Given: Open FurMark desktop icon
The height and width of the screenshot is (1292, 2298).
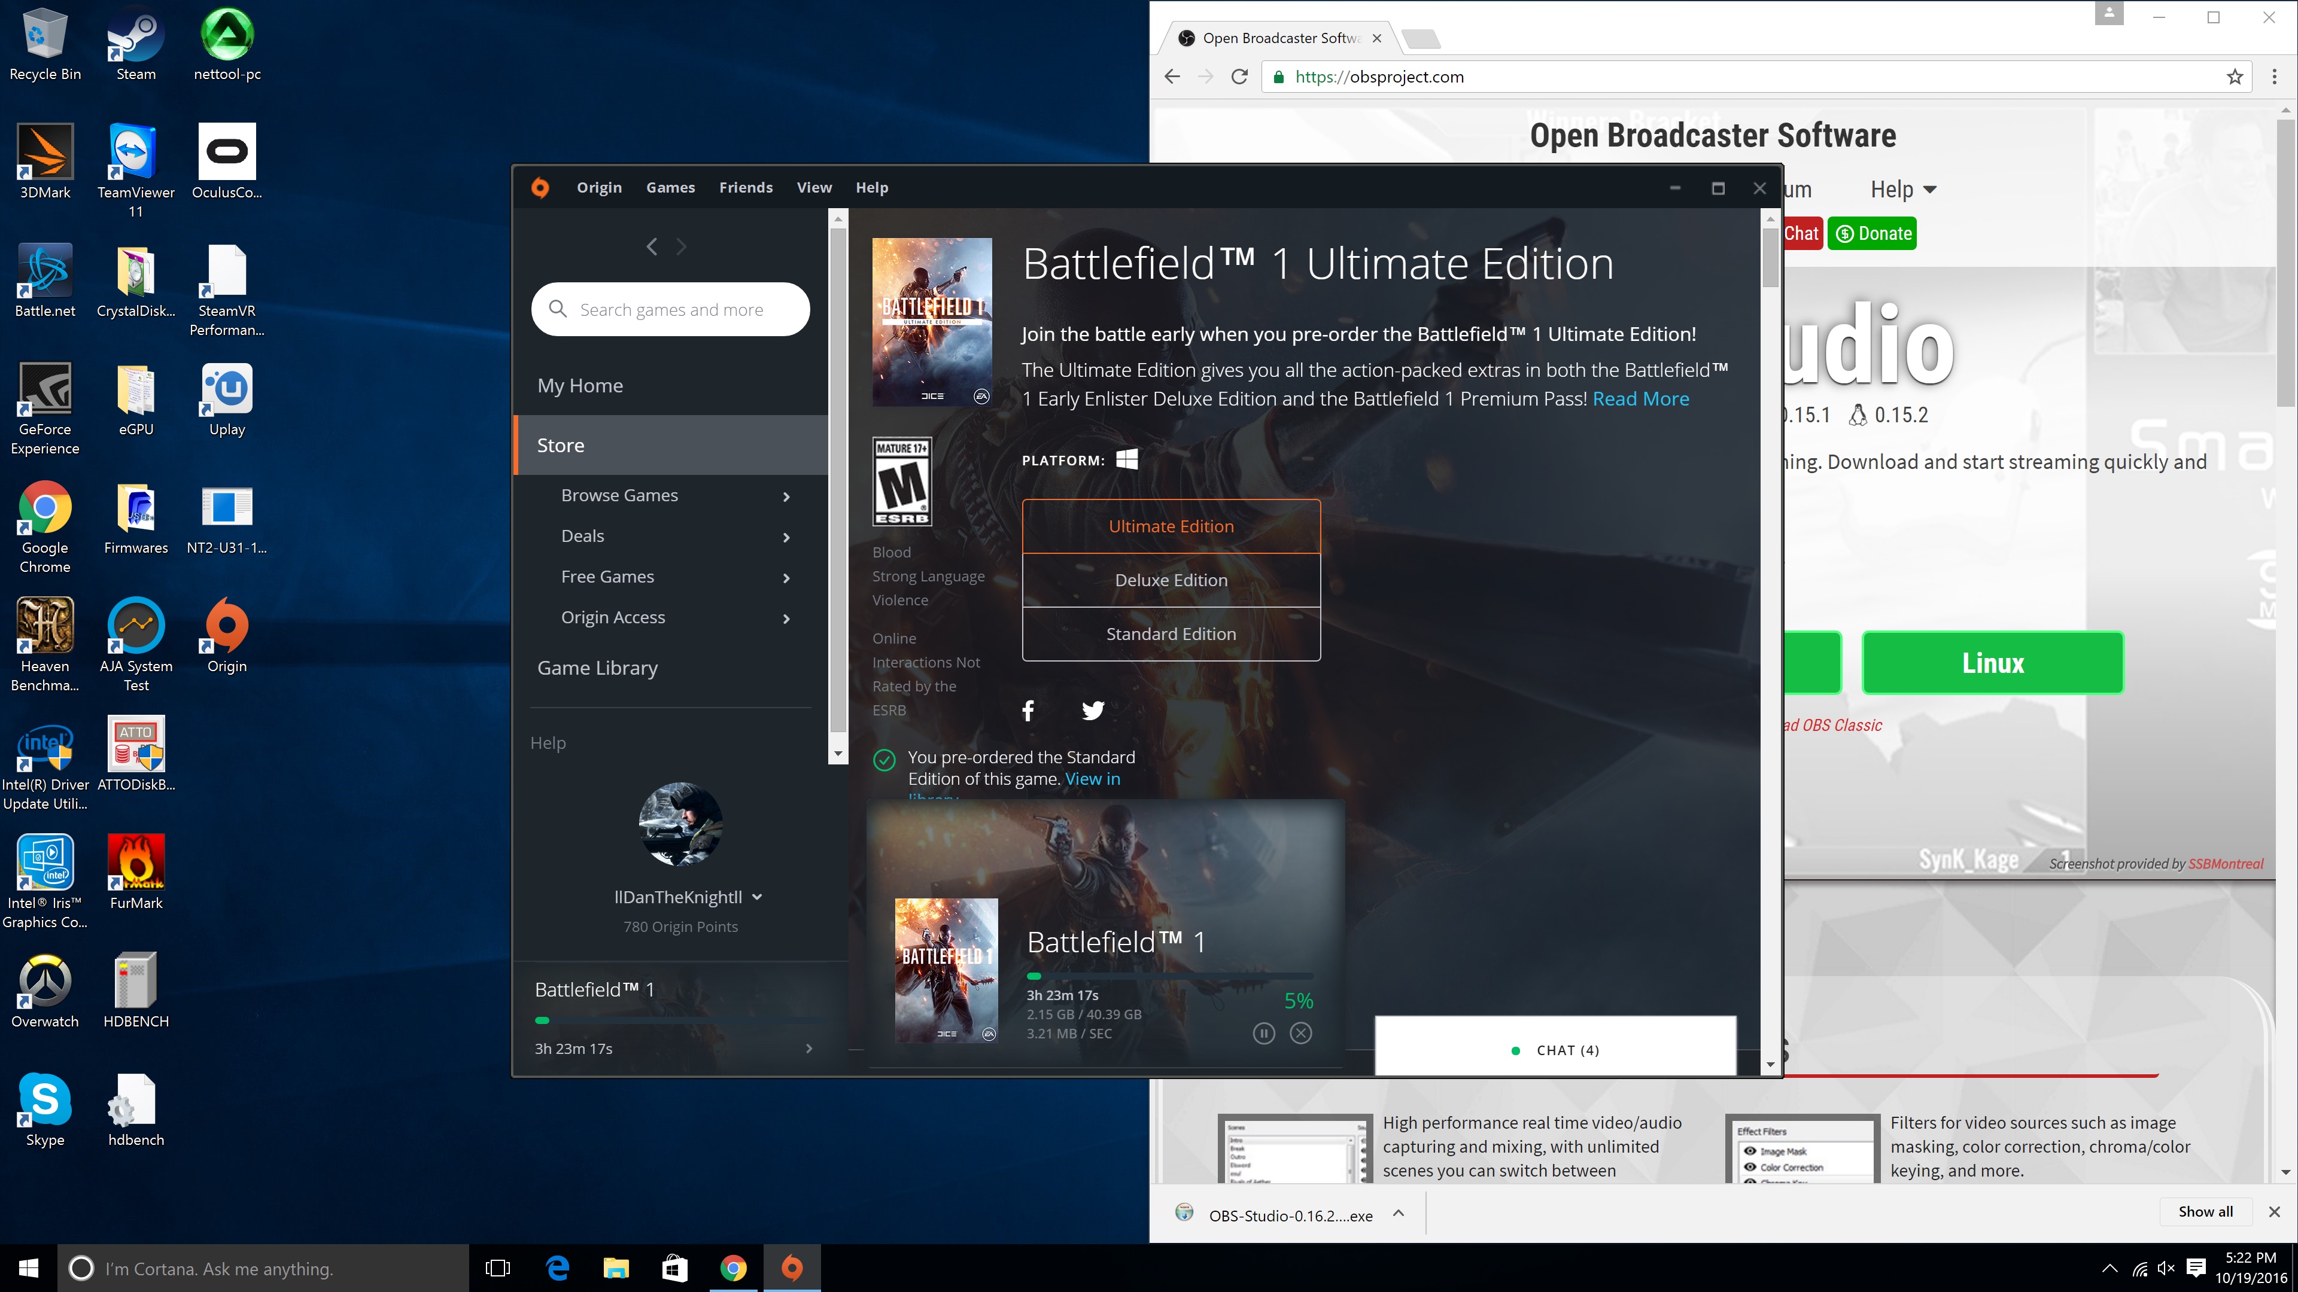Looking at the screenshot, I should pyautogui.click(x=136, y=873).
